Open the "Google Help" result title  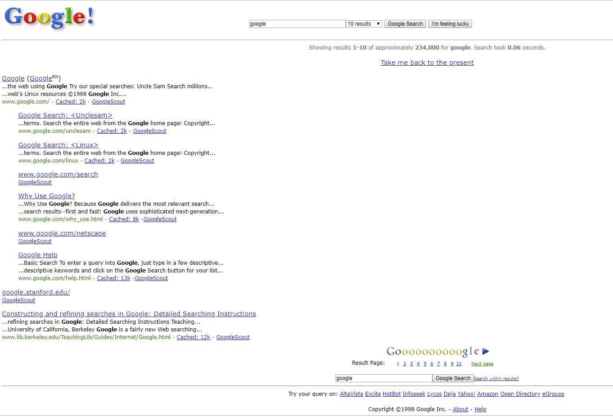tap(38, 255)
